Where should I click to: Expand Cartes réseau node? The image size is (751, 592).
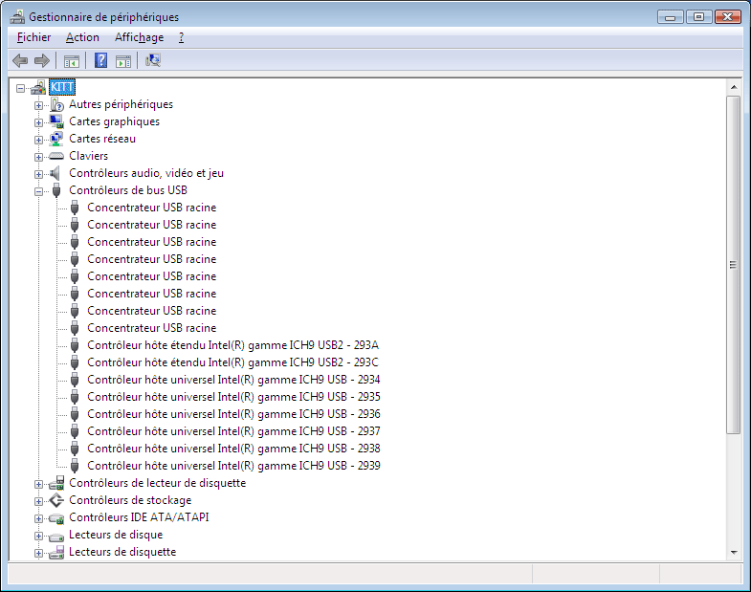coord(38,140)
